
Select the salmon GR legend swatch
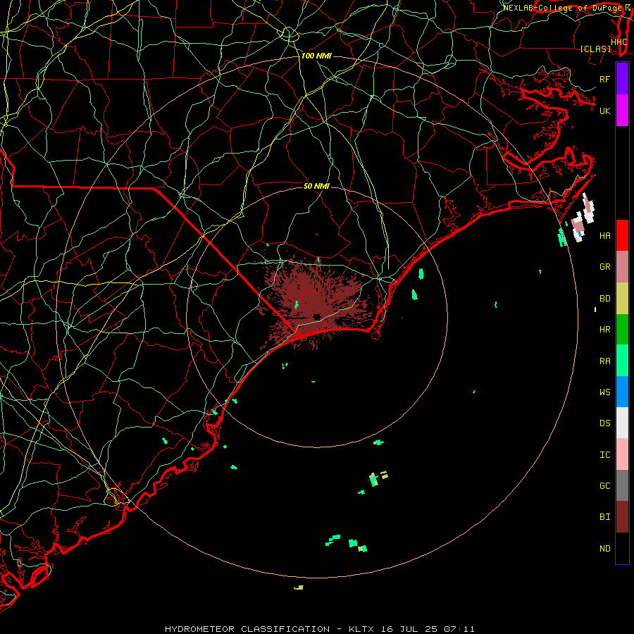[x=622, y=266]
